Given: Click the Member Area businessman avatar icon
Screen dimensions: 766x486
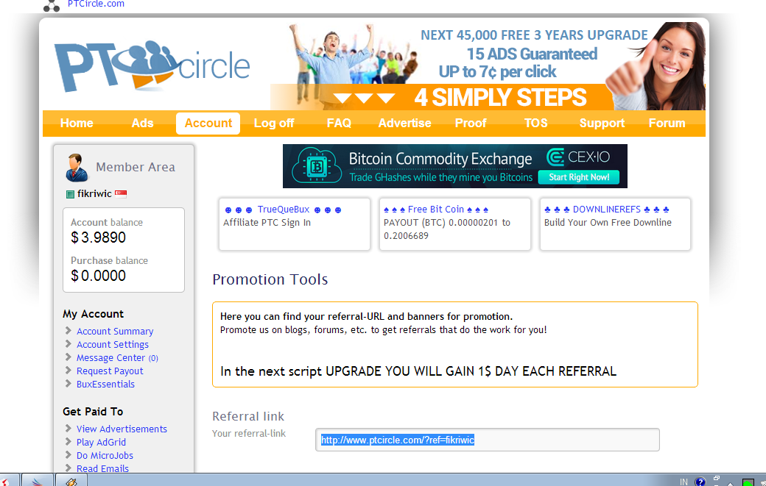Looking at the screenshot, I should [77, 167].
